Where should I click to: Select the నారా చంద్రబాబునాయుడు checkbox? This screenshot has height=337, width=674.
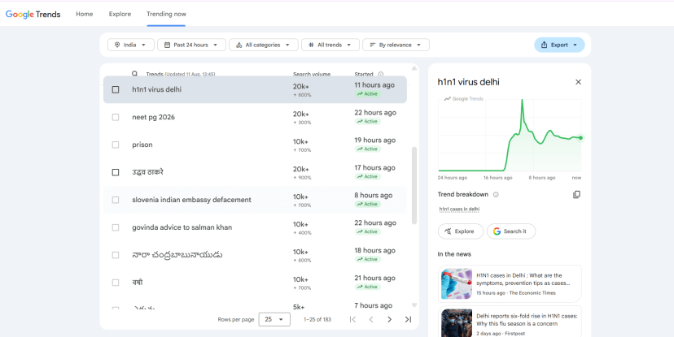(x=116, y=255)
